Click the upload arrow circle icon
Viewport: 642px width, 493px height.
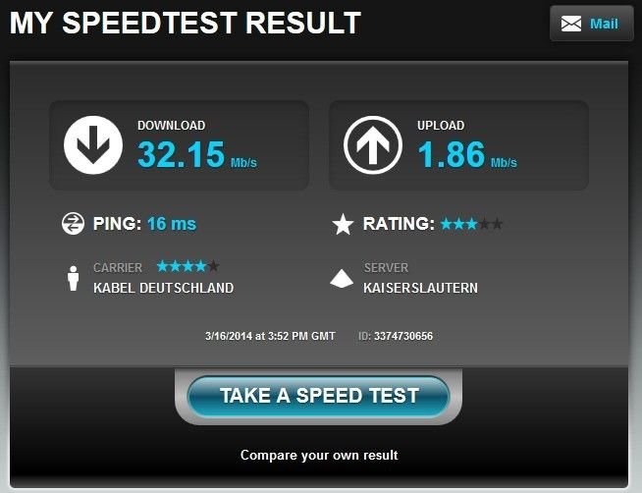click(373, 145)
